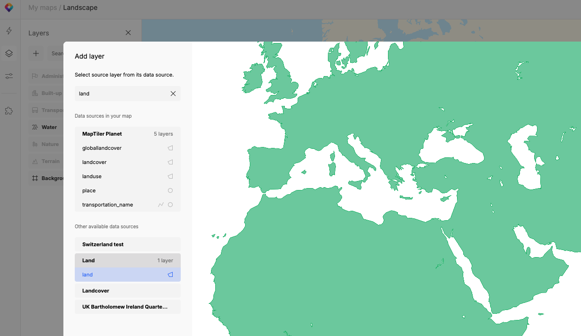
Task: Open the puzzle piece plugins icon
Action: pos(9,111)
